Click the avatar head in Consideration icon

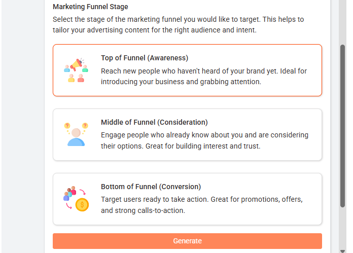tap(76, 133)
